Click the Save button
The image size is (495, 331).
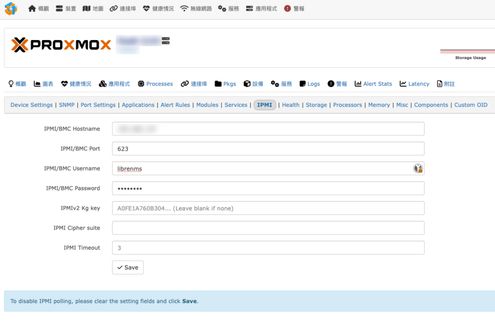tap(128, 268)
